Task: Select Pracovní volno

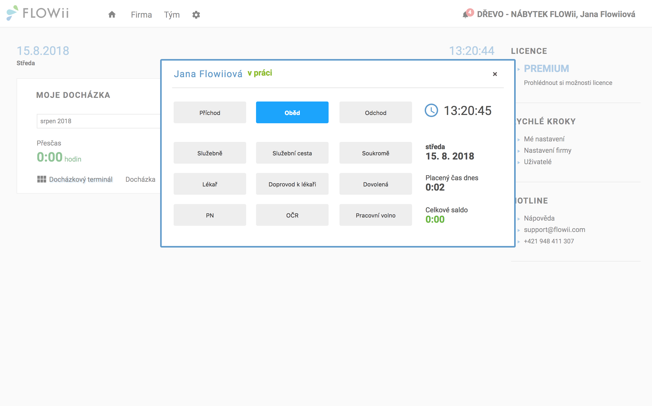Action: tap(375, 215)
